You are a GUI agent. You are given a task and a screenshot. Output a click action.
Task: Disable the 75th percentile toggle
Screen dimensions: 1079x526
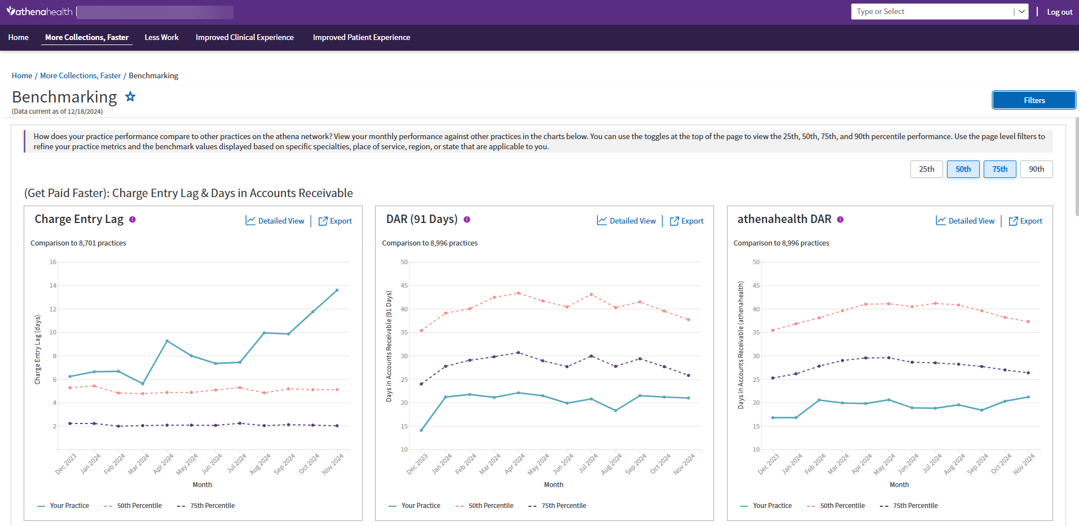click(x=999, y=169)
